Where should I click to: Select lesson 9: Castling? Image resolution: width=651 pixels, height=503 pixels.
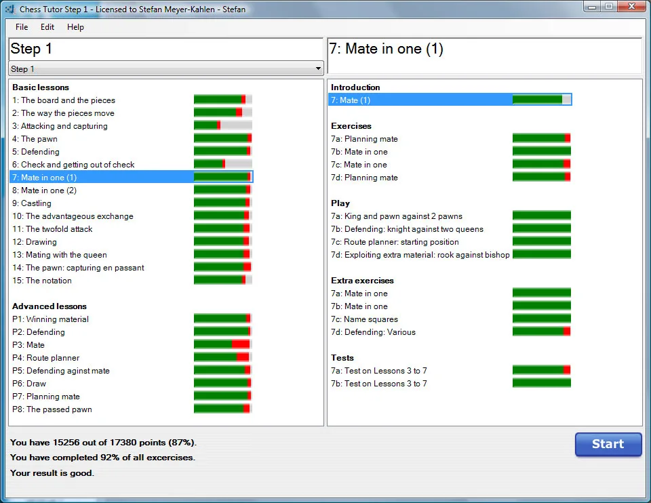point(32,203)
